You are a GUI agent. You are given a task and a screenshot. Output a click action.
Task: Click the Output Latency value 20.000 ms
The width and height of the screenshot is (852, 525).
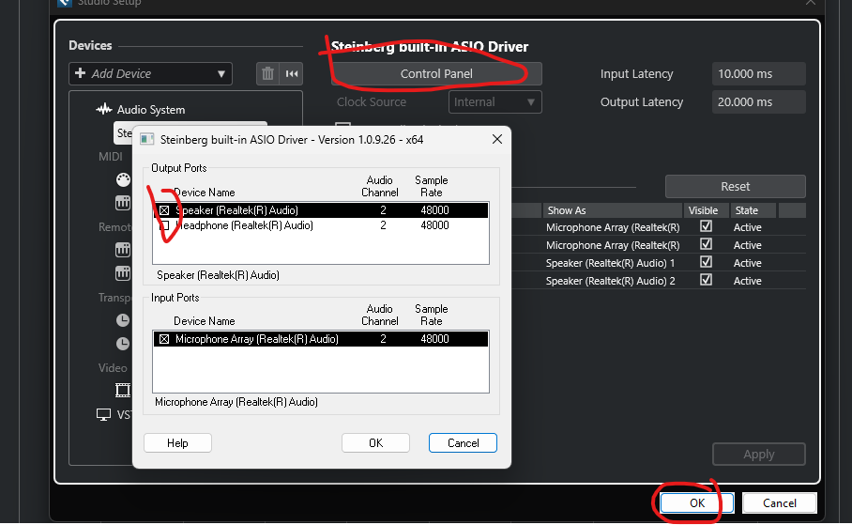click(x=758, y=101)
